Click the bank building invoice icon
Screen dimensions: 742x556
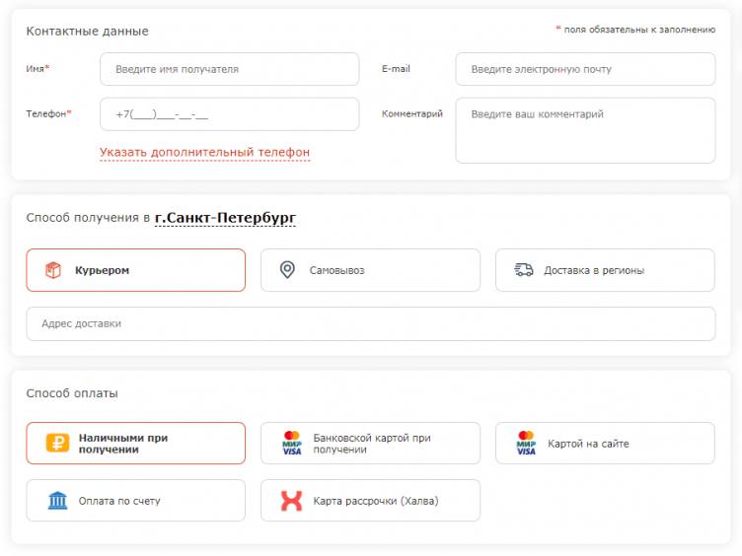58,501
